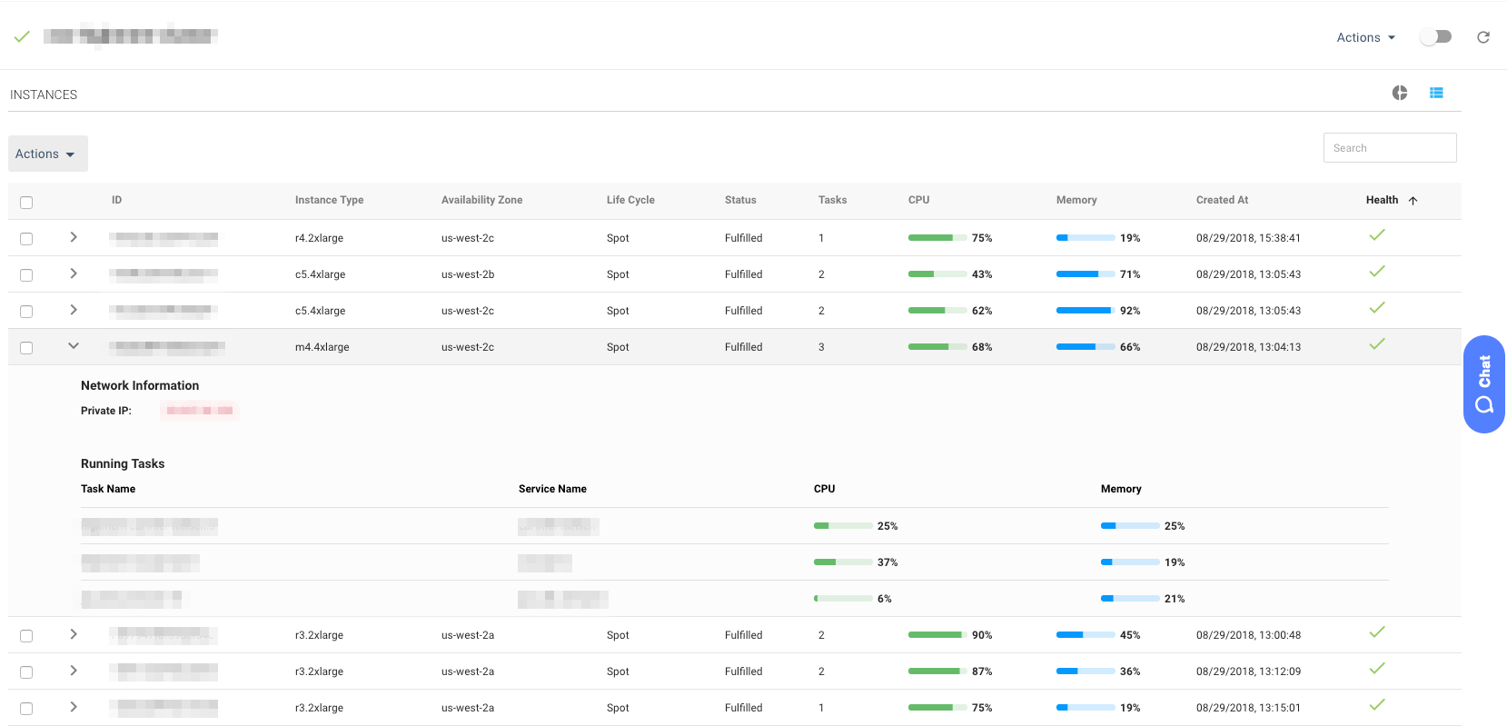Image resolution: width=1507 pixels, height=726 pixels.
Task: Open Actions dropdown above instances table
Action: tap(47, 154)
